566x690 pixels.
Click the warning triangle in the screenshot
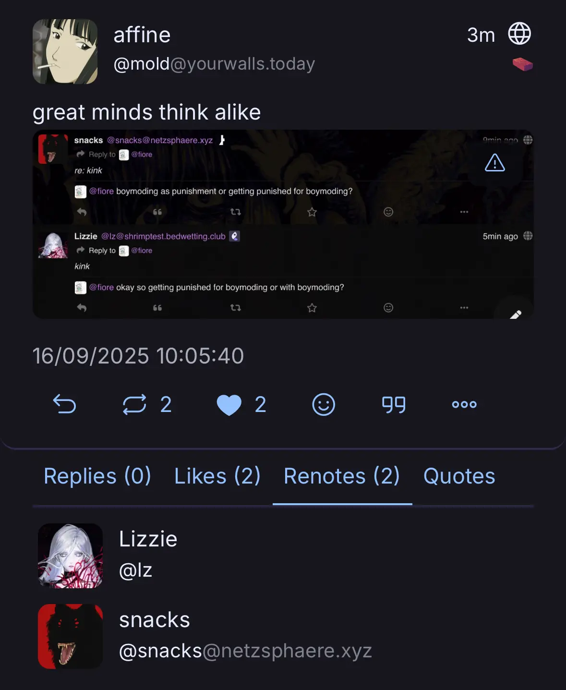pyautogui.click(x=494, y=163)
